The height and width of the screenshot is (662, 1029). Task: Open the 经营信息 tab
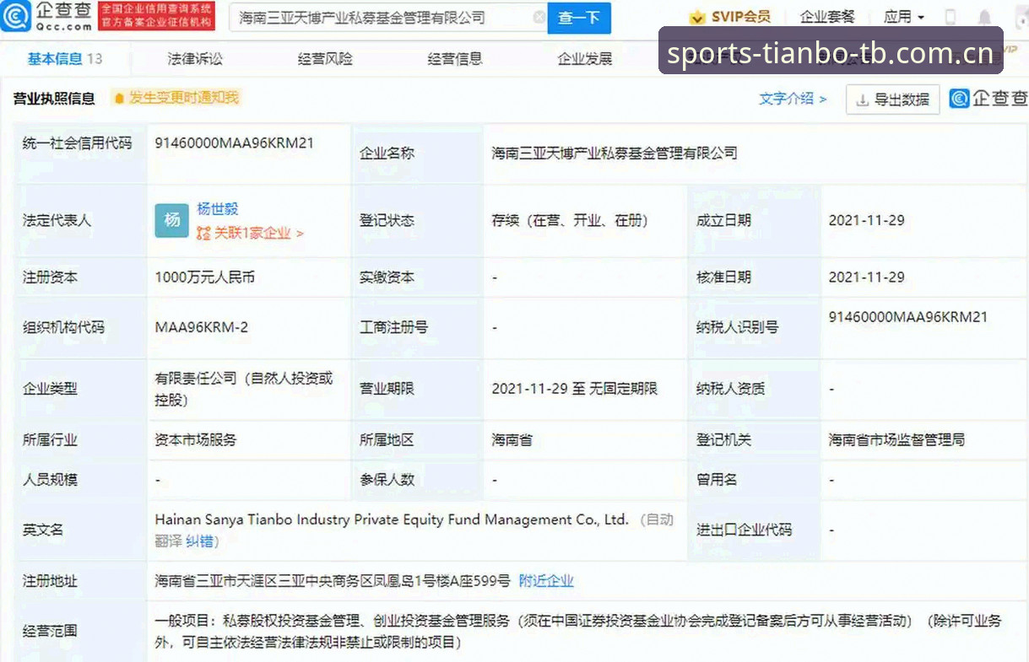coord(455,58)
